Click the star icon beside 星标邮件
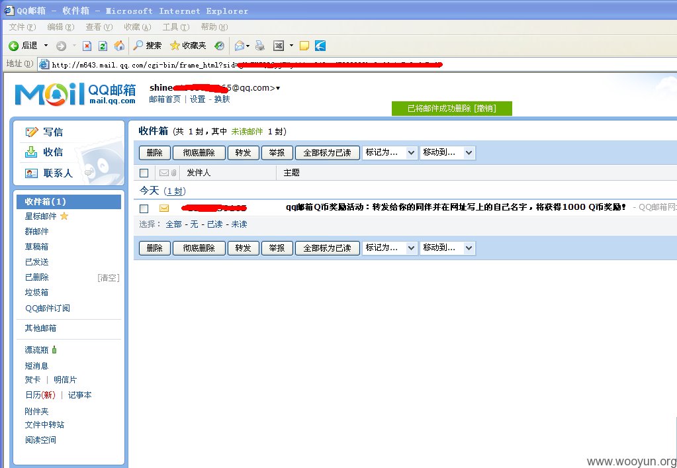The height and width of the screenshot is (468, 677). click(x=64, y=216)
